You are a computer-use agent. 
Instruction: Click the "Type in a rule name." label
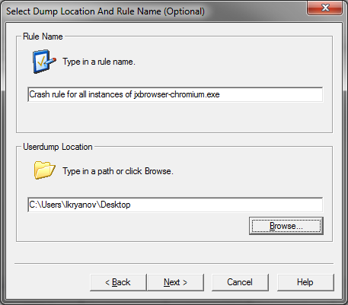coord(99,62)
